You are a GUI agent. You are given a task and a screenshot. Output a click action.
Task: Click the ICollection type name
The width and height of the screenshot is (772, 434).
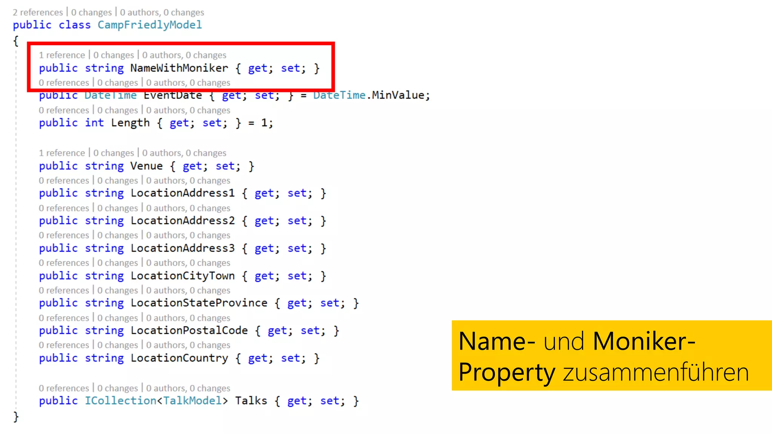coord(121,400)
